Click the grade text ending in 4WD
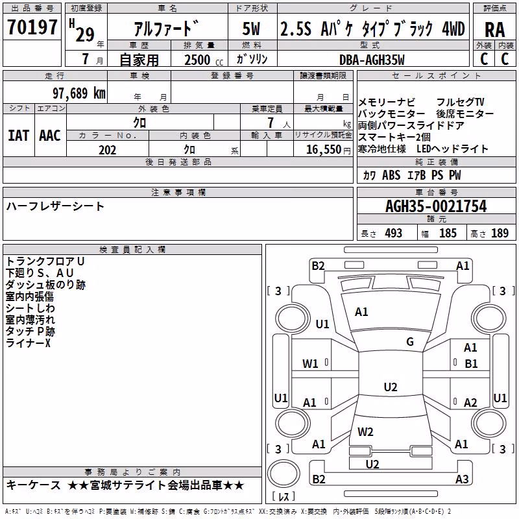The height and width of the screenshot is (519, 519). (x=372, y=29)
